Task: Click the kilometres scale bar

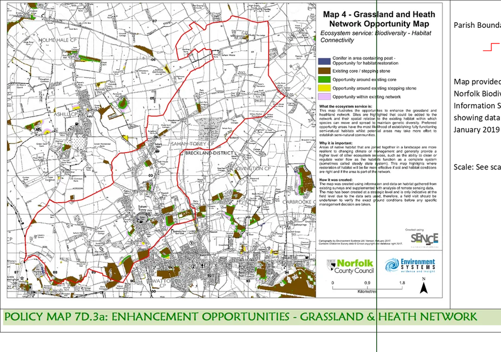Action: coord(367,287)
